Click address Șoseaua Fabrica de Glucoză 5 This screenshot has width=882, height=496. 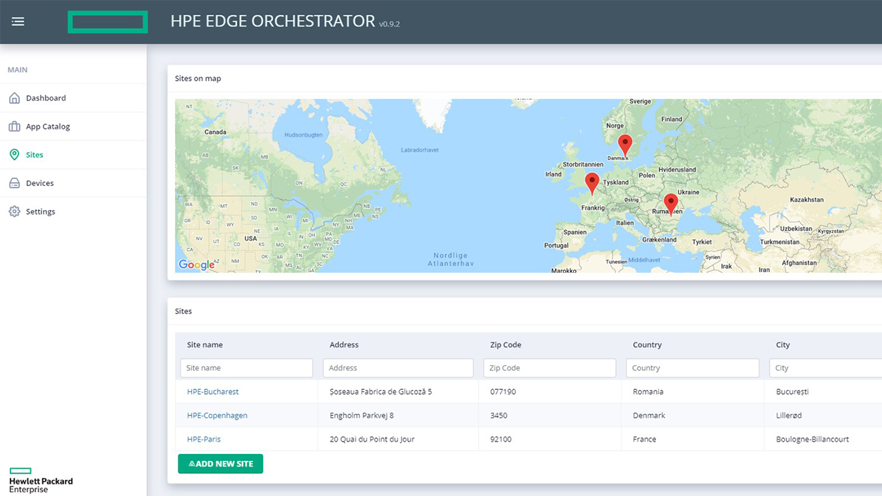click(381, 391)
